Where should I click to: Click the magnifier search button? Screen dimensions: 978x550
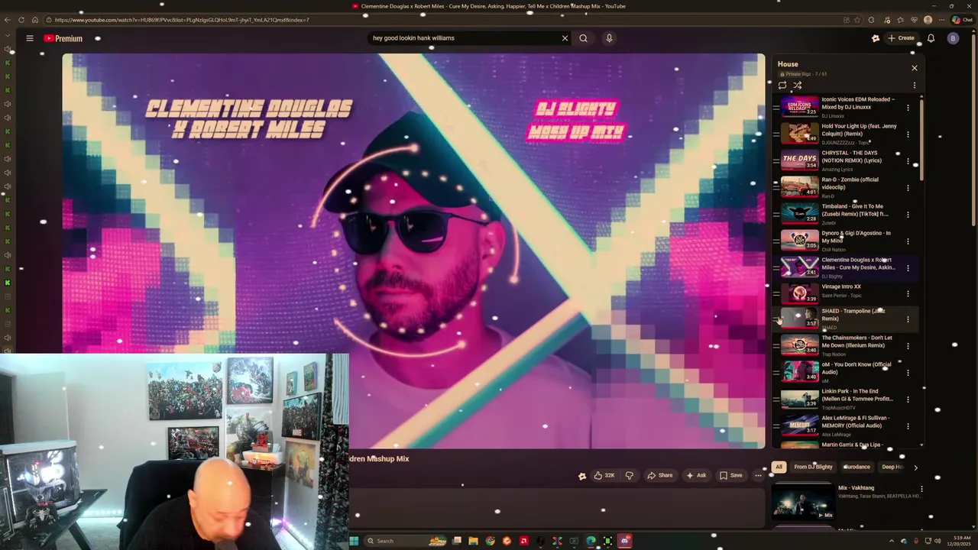click(x=583, y=38)
